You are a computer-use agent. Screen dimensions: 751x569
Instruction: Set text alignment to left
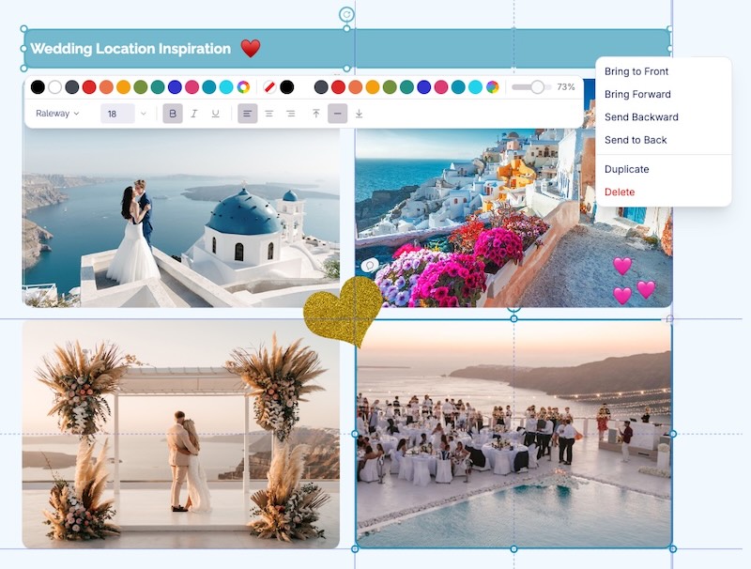(x=247, y=113)
